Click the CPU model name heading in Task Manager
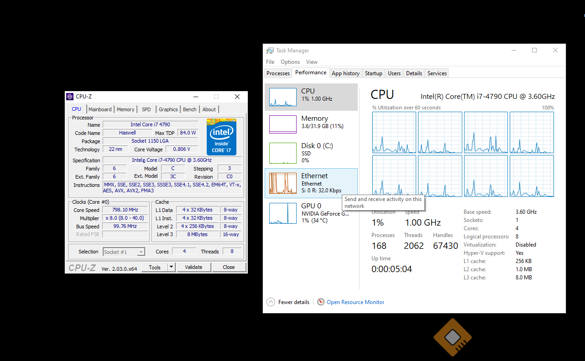 click(x=487, y=97)
